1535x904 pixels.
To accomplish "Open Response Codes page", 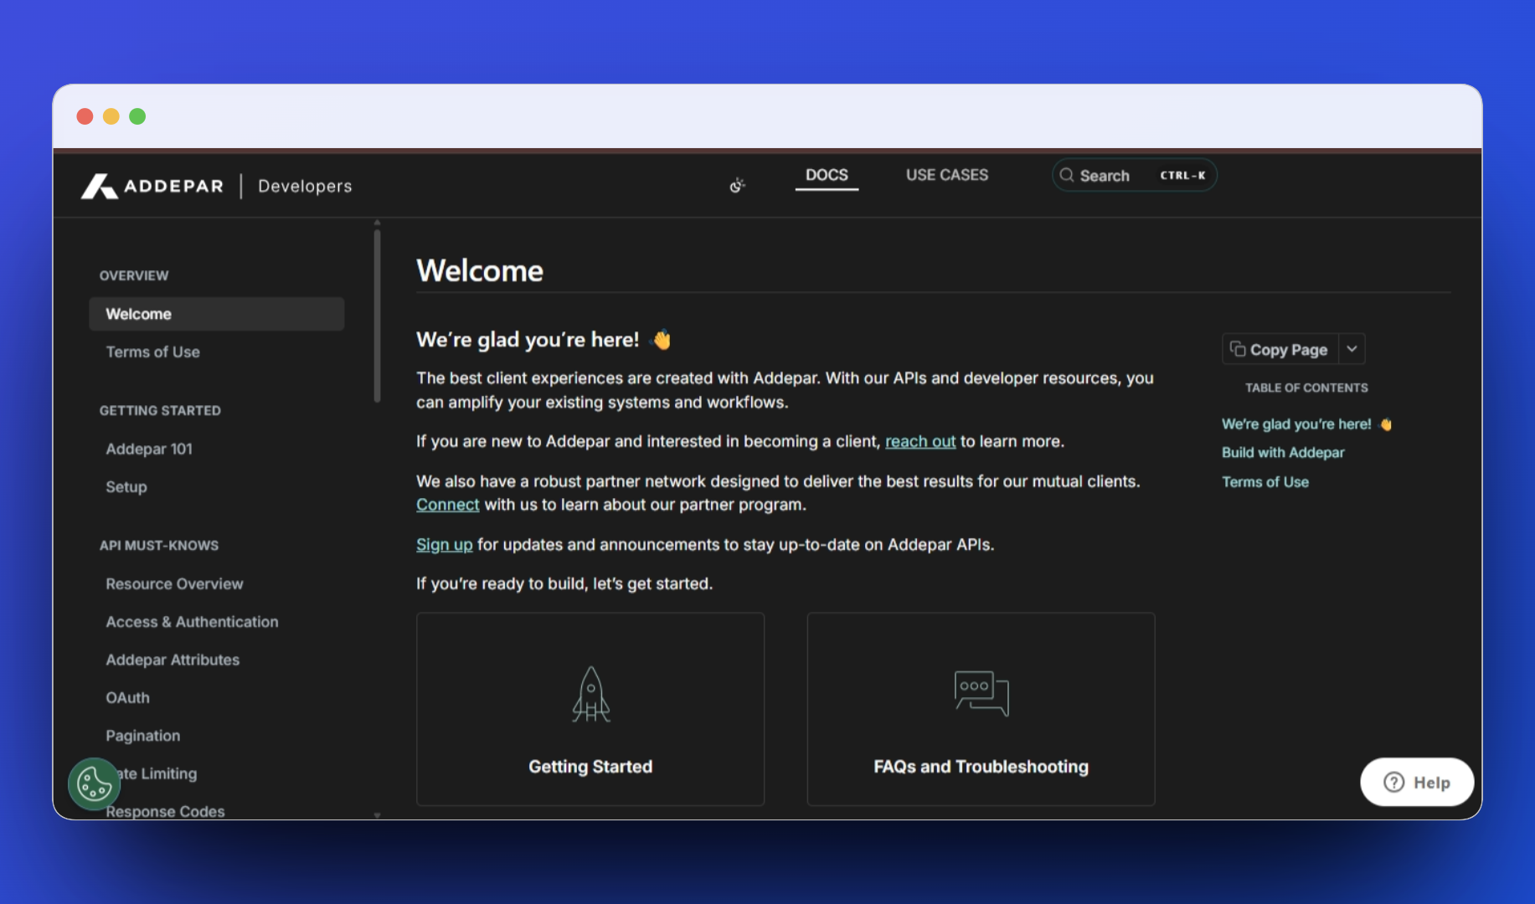I will click(x=165, y=811).
